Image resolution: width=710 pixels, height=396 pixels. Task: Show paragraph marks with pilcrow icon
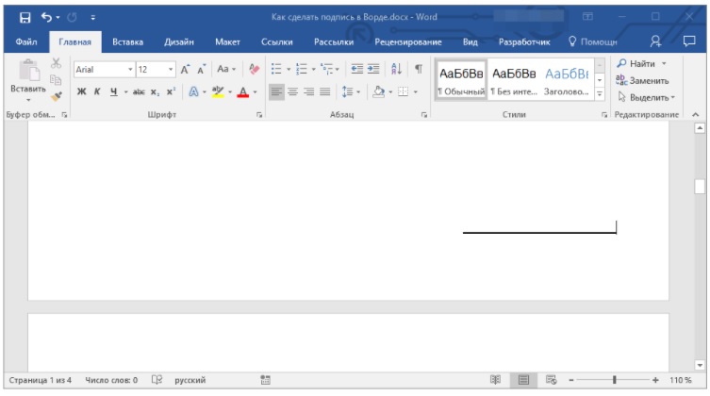coord(418,70)
